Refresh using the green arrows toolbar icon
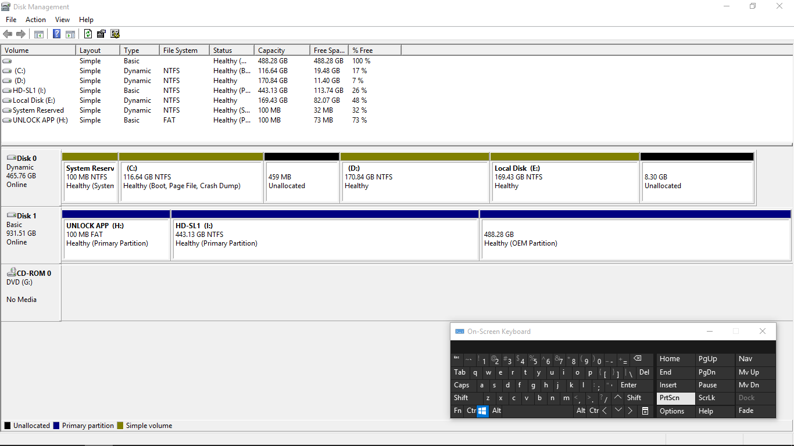The image size is (794, 446). point(88,34)
